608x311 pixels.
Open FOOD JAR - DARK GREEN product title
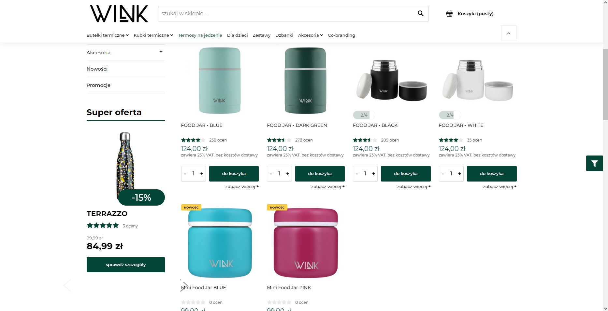pos(297,125)
